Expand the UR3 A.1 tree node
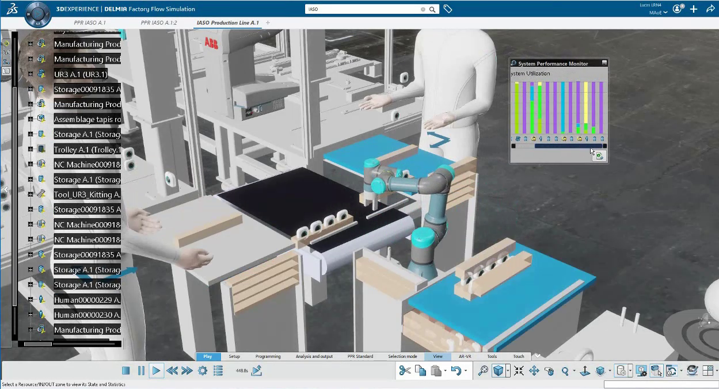The width and height of the screenshot is (719, 389). click(31, 74)
